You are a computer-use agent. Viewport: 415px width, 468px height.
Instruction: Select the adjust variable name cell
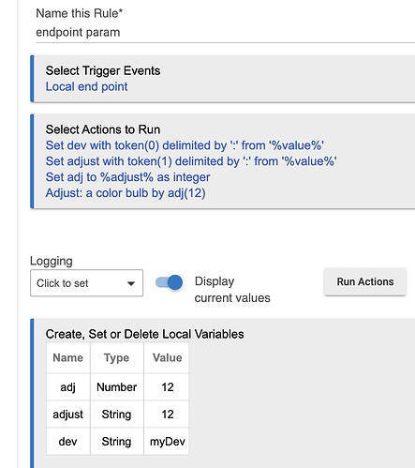coord(68,415)
